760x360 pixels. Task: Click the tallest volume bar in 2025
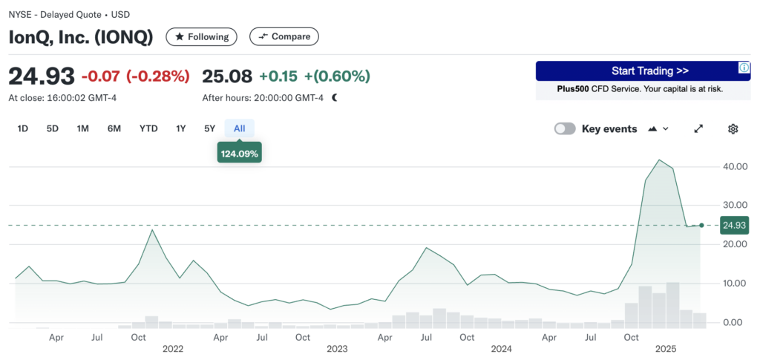673,304
